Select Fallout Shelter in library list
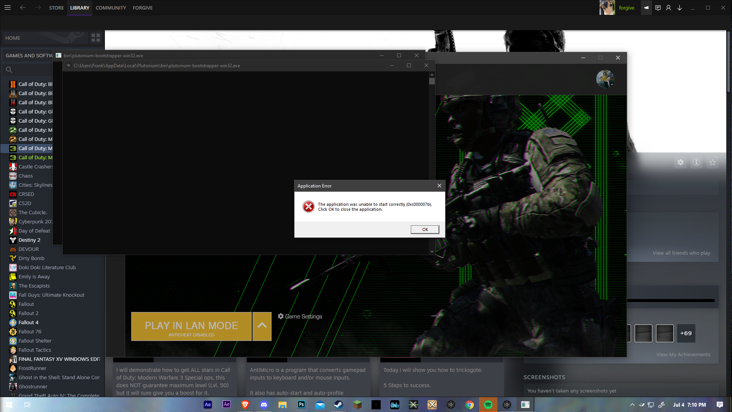This screenshot has height=412, width=732. (x=35, y=341)
